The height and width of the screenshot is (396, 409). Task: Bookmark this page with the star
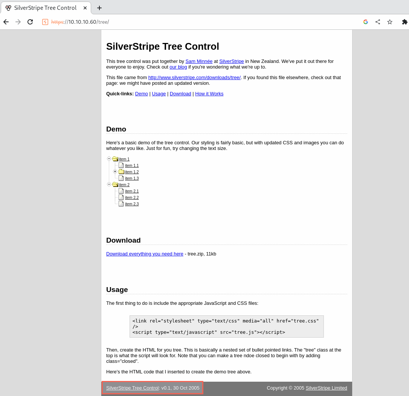pyautogui.click(x=390, y=22)
